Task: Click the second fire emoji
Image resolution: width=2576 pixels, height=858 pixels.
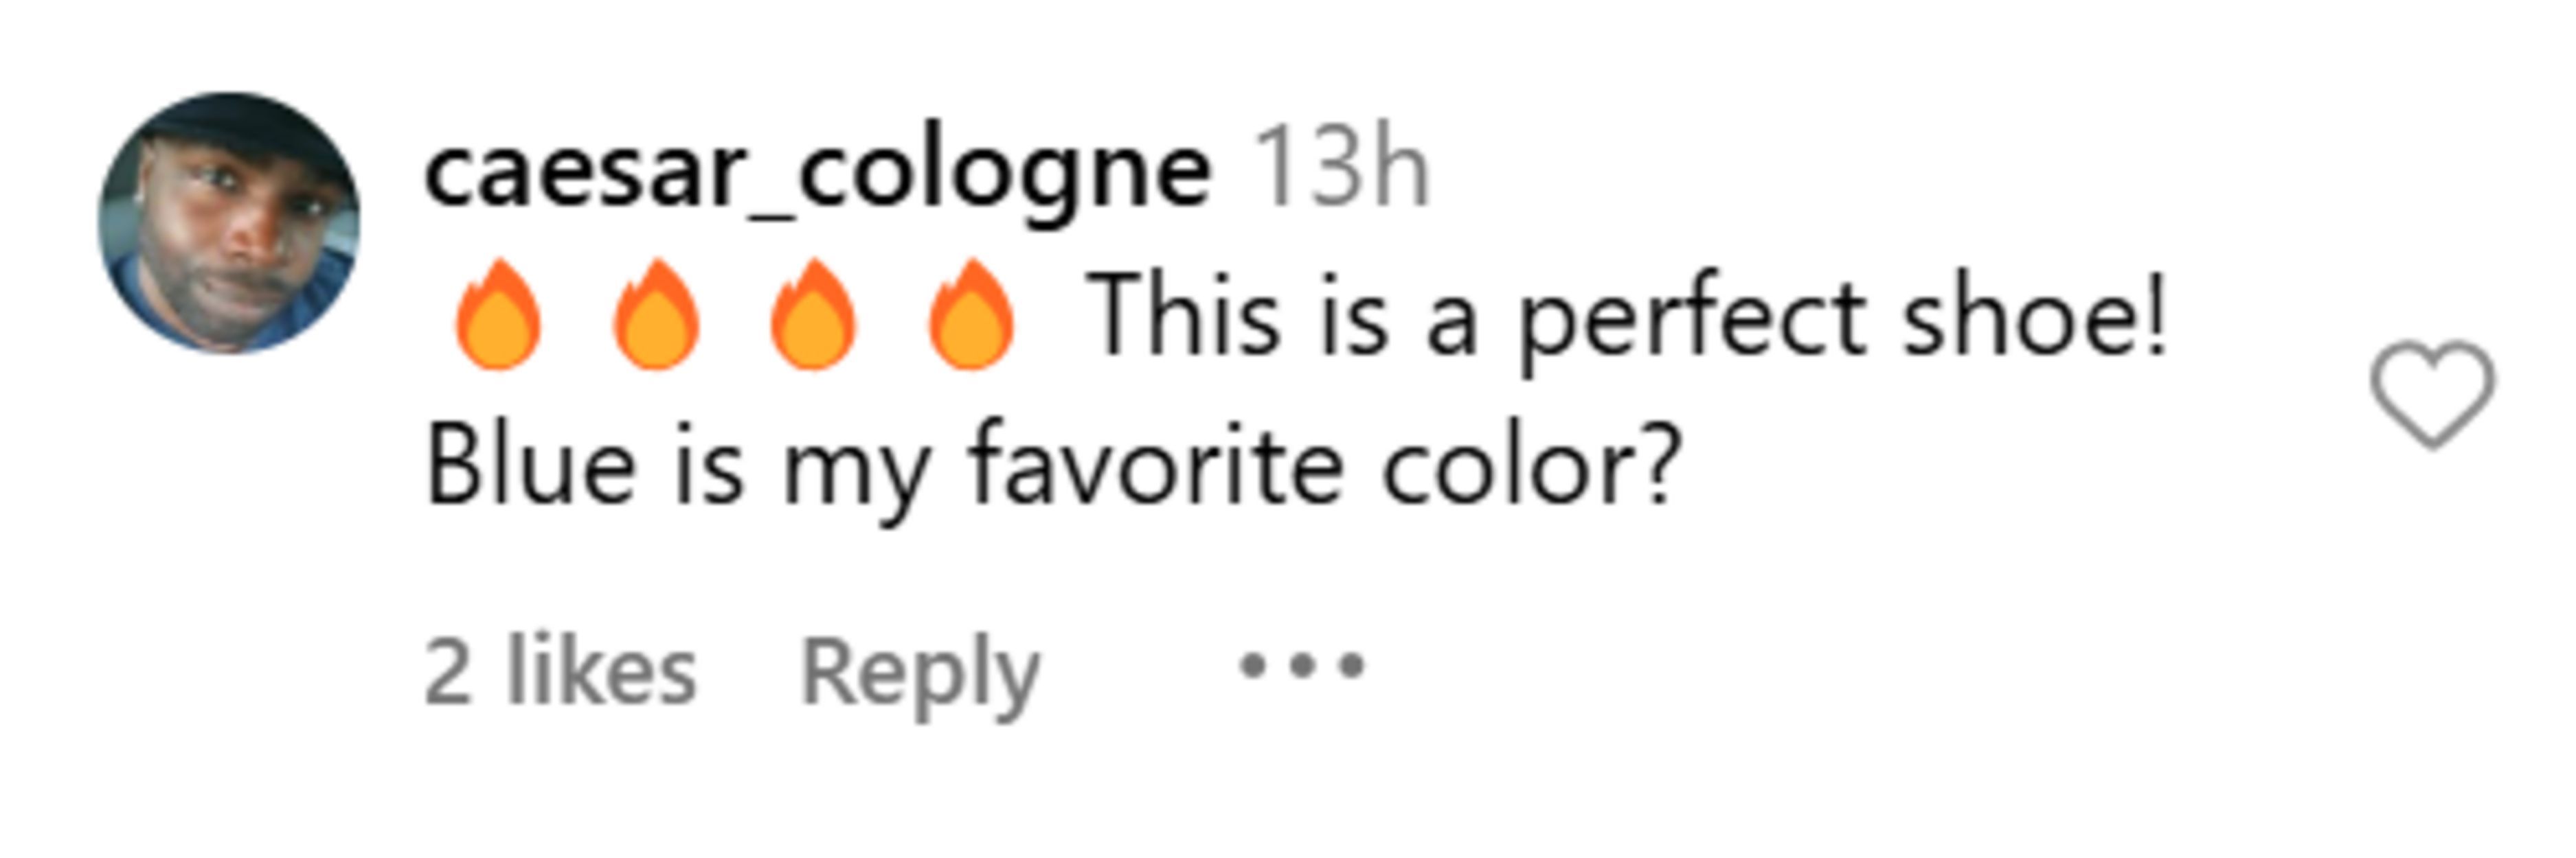Action: pyautogui.click(x=656, y=316)
